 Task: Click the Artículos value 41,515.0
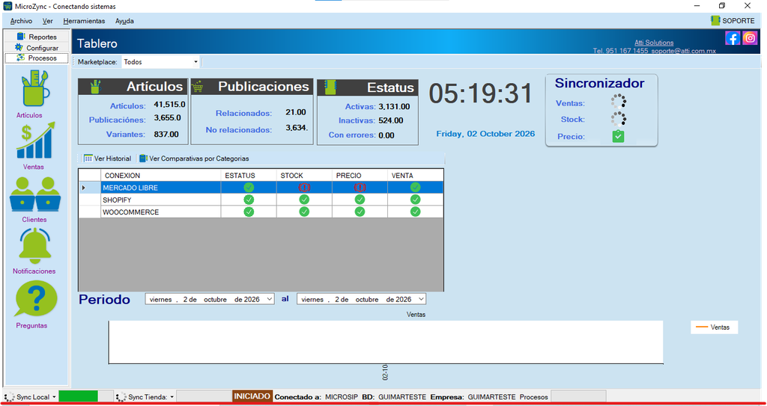click(169, 105)
